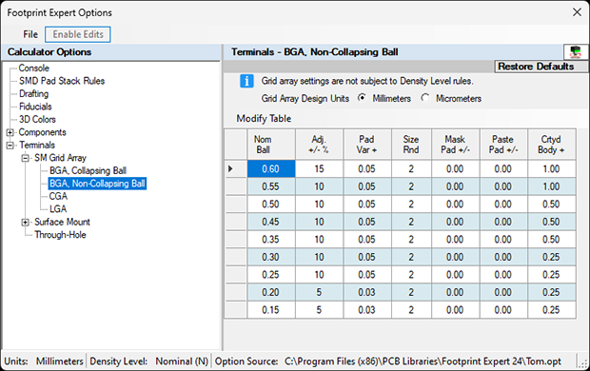Select SMD Pad Stack Rules

click(62, 81)
